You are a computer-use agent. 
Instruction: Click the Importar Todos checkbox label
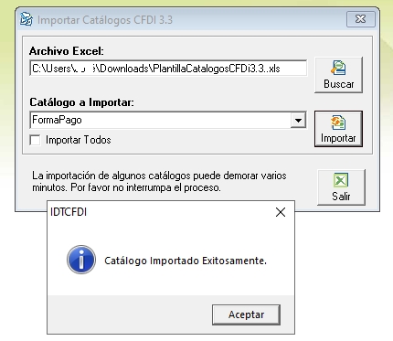click(79, 140)
